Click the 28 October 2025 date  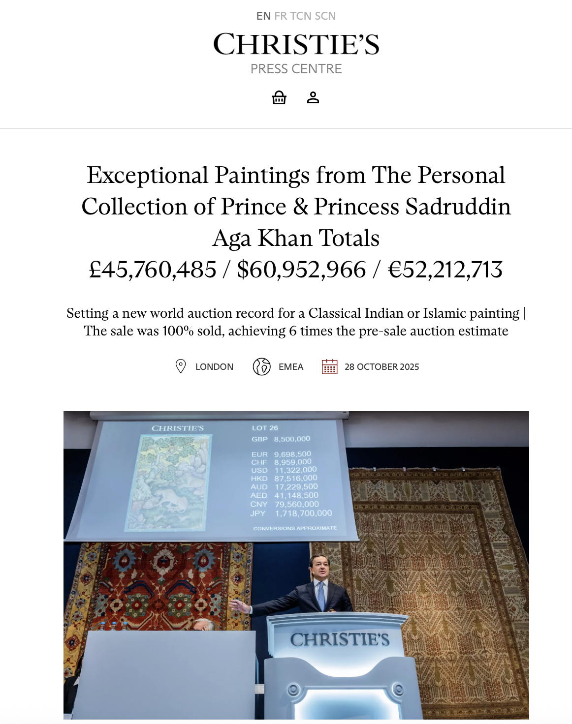(381, 367)
